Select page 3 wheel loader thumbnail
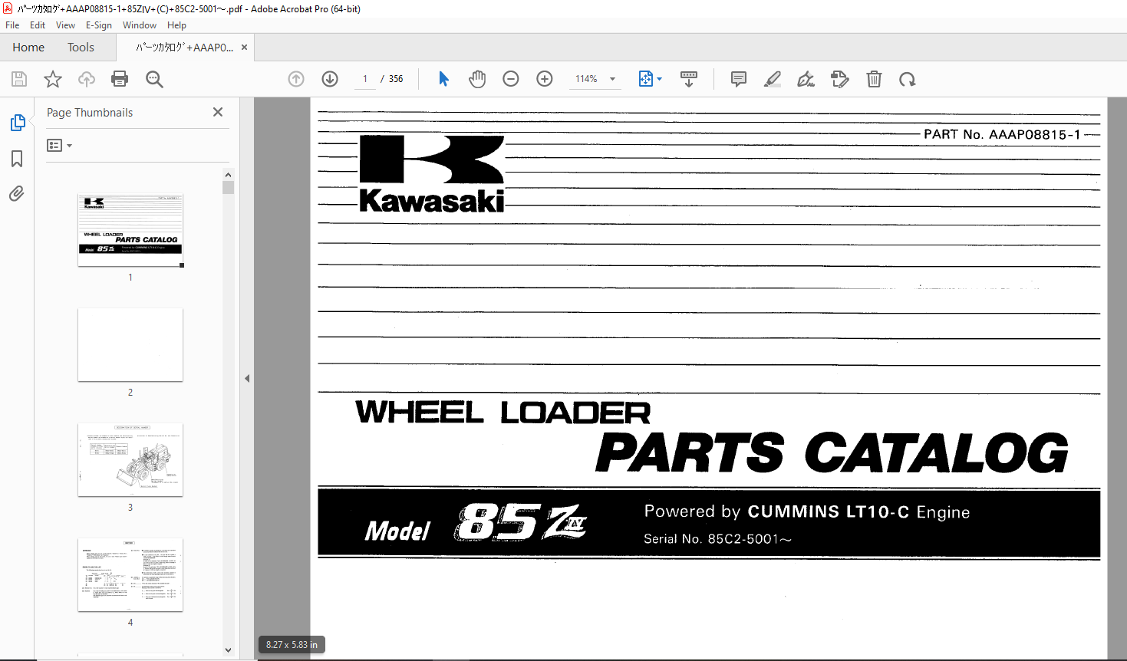Image resolution: width=1127 pixels, height=661 pixels. tap(130, 460)
